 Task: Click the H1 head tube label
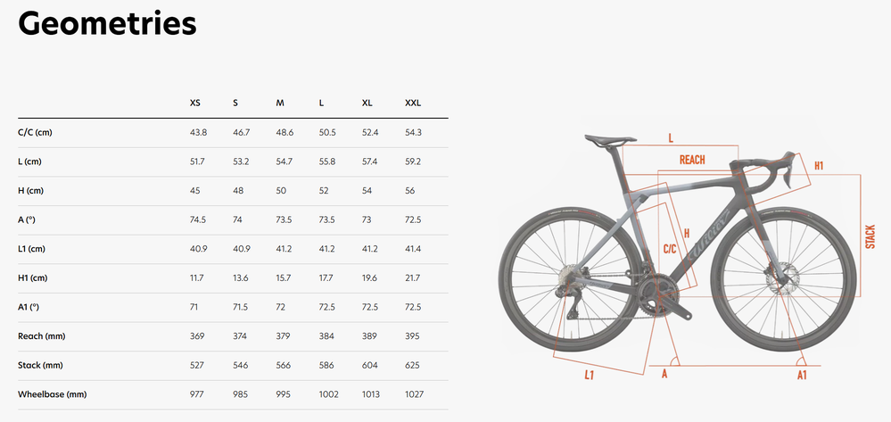point(819,166)
